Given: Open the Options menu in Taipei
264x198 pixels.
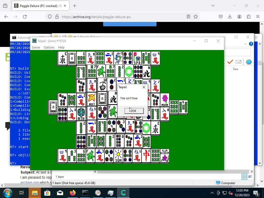Looking at the screenshot, I should click(49, 47).
